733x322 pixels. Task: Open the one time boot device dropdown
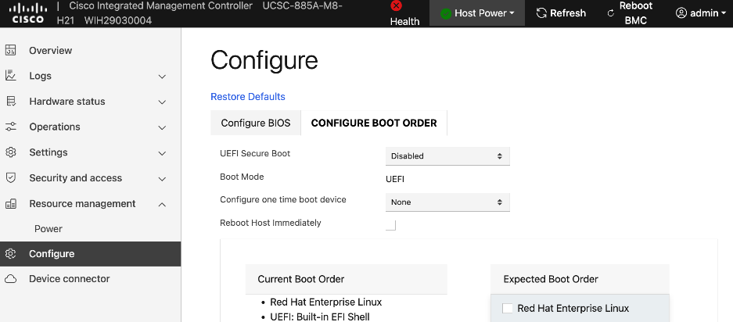(x=447, y=202)
